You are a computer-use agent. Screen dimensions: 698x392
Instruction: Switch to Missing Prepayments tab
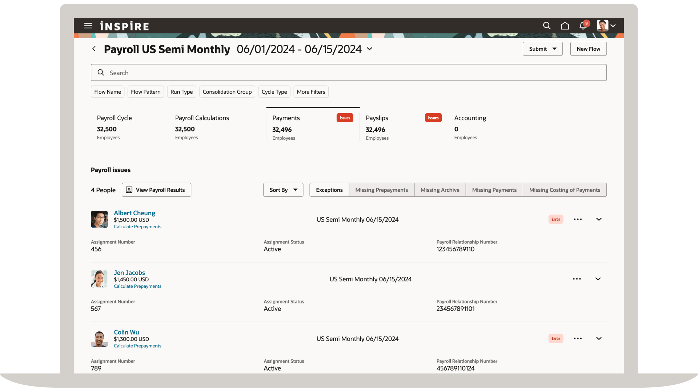(x=381, y=190)
